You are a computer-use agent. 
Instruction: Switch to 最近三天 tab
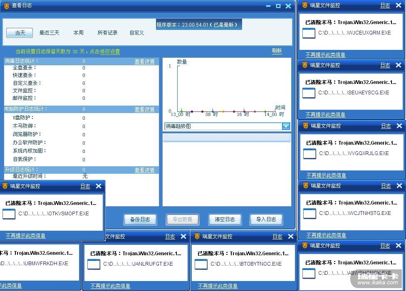[49, 33]
